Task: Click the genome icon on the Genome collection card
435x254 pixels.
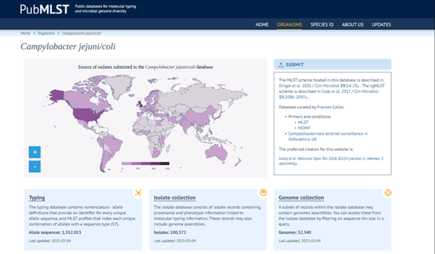Action: [x=388, y=193]
